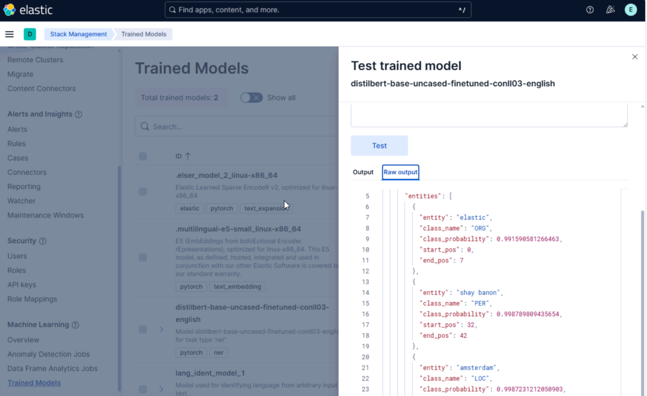Open Watcher in sidebar
The width and height of the screenshot is (647, 396).
[x=22, y=201]
